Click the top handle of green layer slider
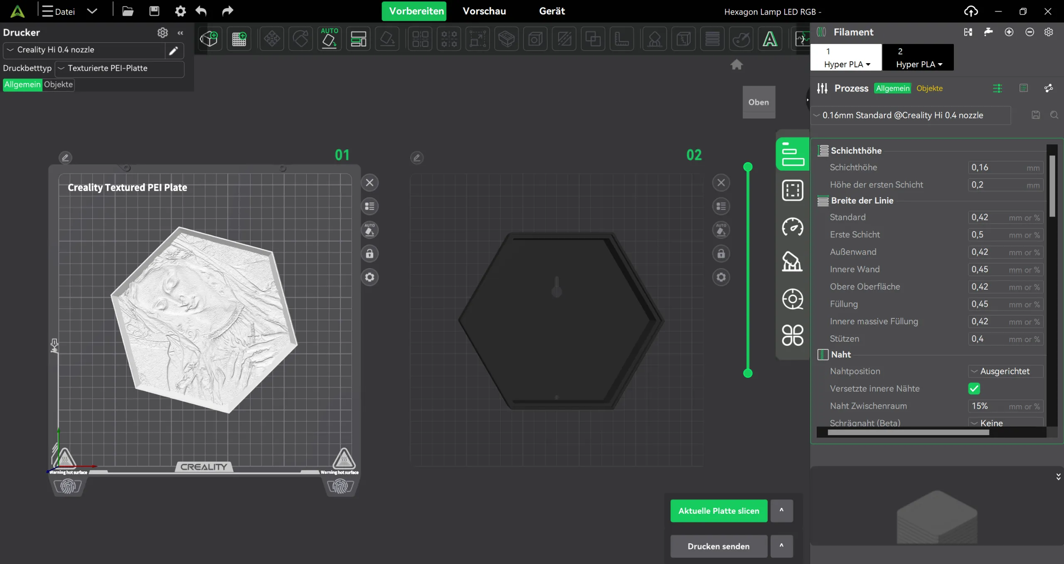 pos(748,167)
